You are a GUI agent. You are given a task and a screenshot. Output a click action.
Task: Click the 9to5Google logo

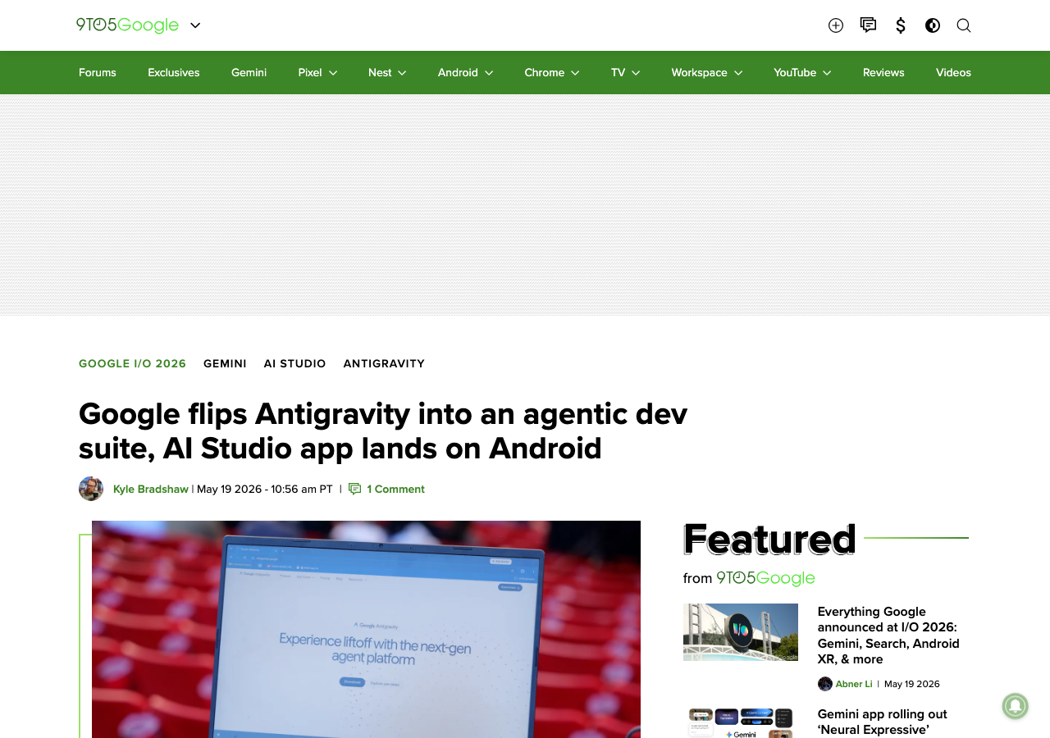127,25
